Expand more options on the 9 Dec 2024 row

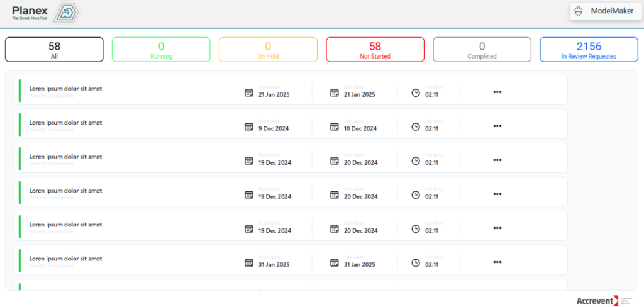point(497,126)
